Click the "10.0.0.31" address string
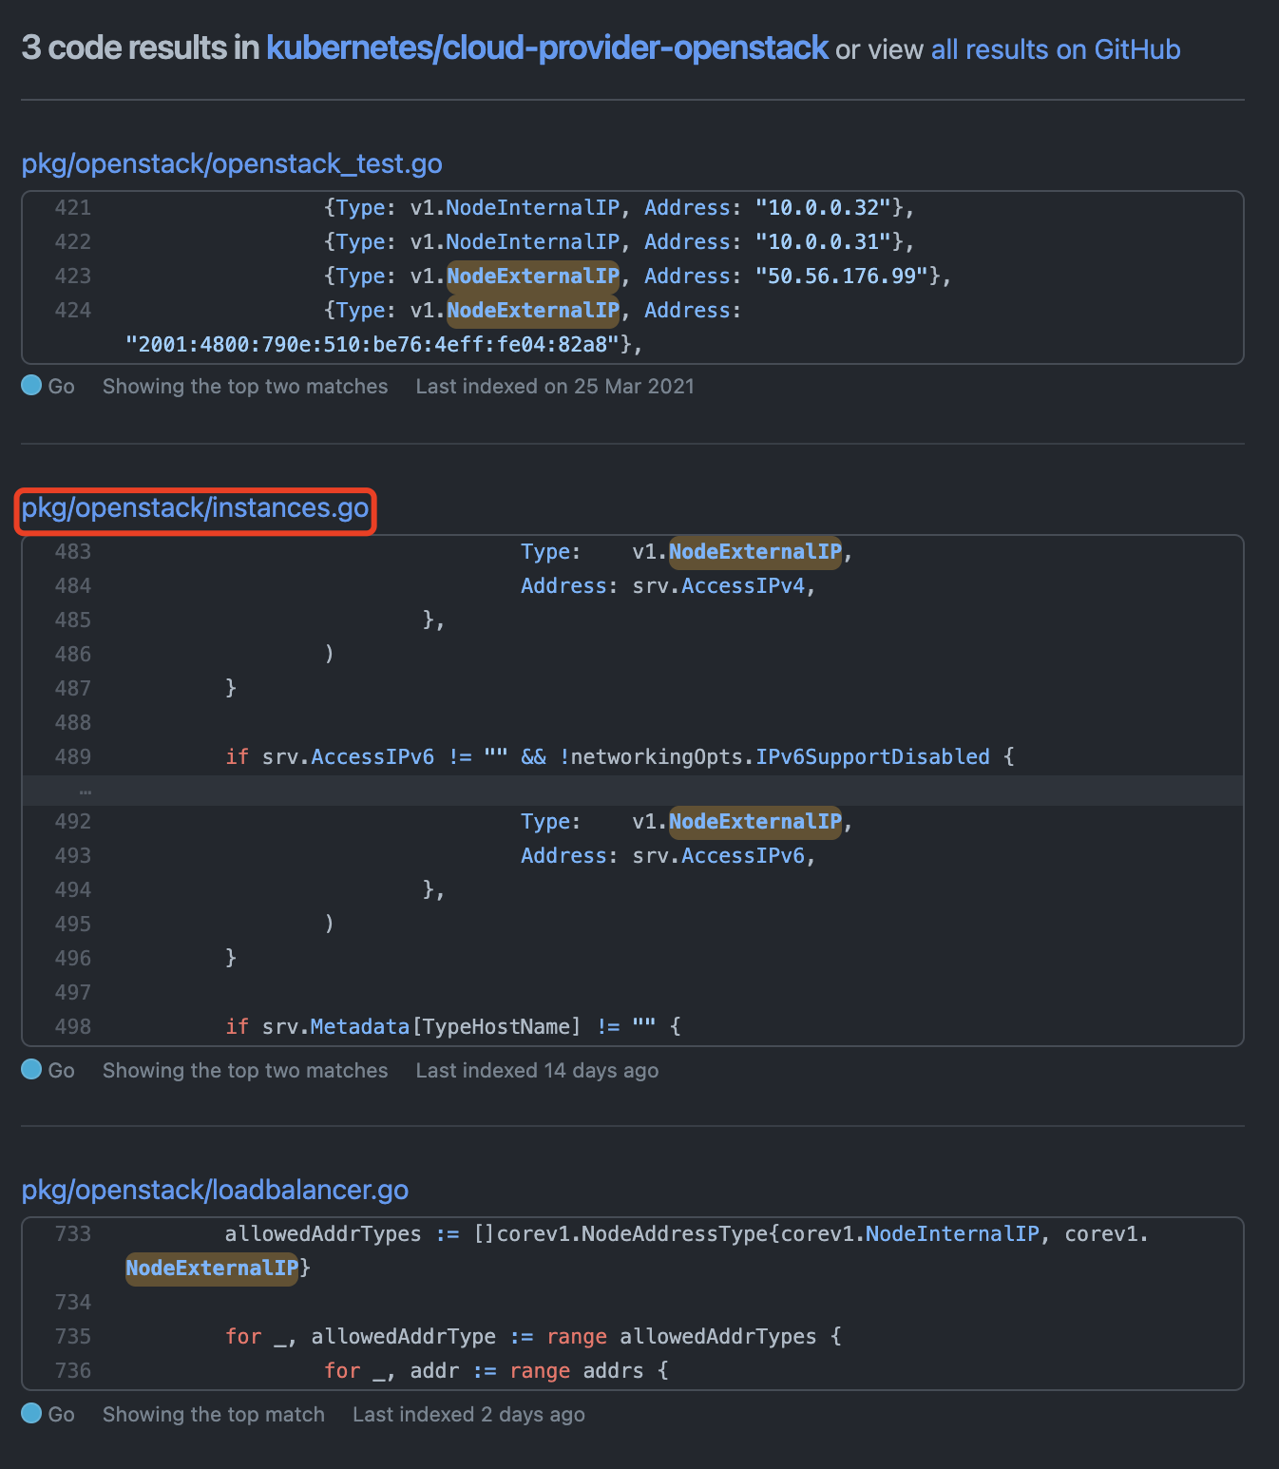The width and height of the screenshot is (1279, 1469). coord(824,241)
